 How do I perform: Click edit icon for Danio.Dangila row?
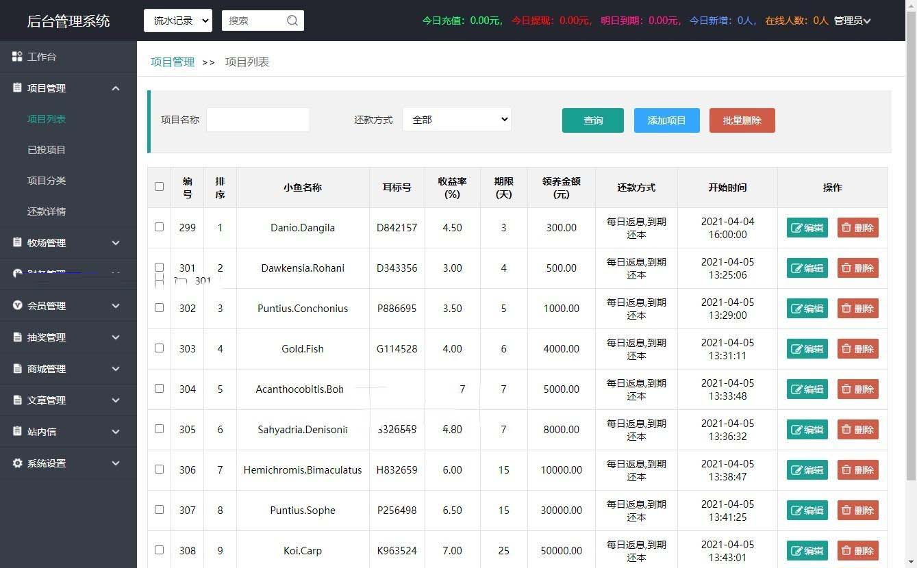point(796,228)
